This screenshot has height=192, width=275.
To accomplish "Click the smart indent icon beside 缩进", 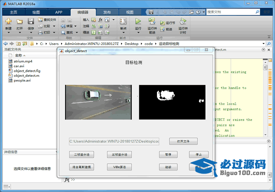I will pyautogui.click(x=94, y=32).
